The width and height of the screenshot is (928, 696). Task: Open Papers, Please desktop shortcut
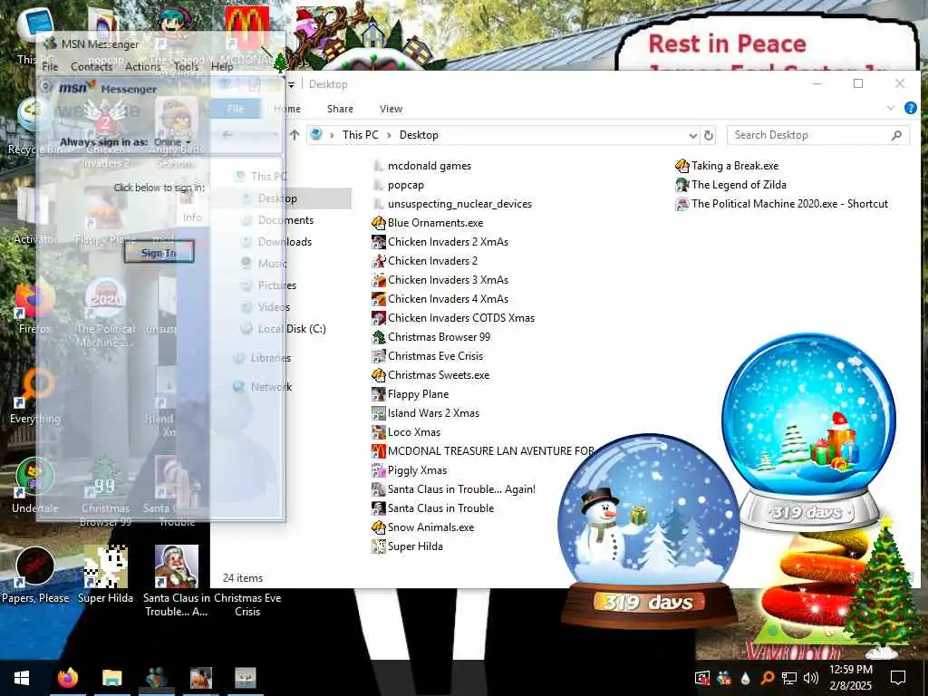pos(35,575)
